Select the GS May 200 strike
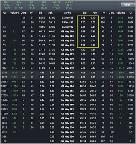This screenshot has width=136, height=144. (68, 123)
